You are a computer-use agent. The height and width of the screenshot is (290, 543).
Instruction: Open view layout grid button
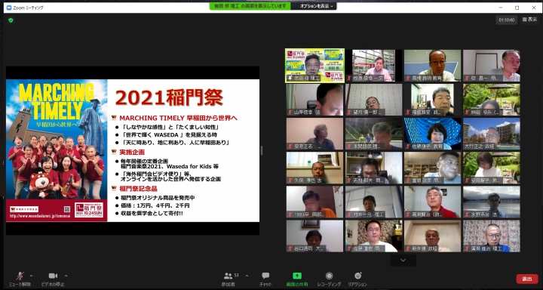tap(530, 20)
